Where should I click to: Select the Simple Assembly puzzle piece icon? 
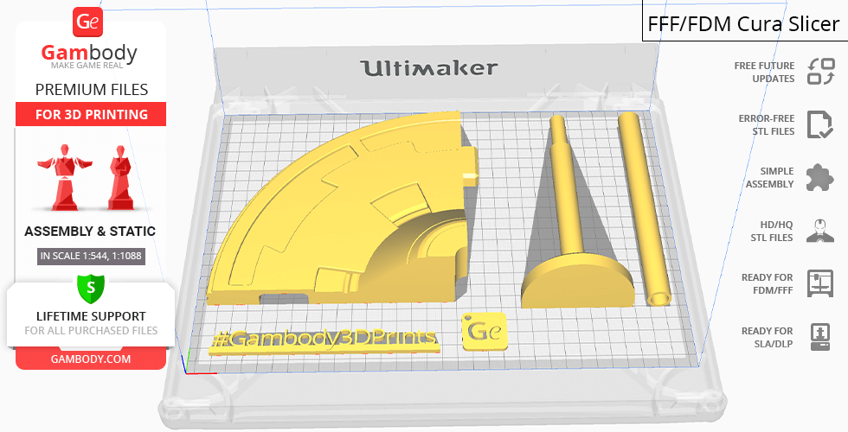click(819, 178)
